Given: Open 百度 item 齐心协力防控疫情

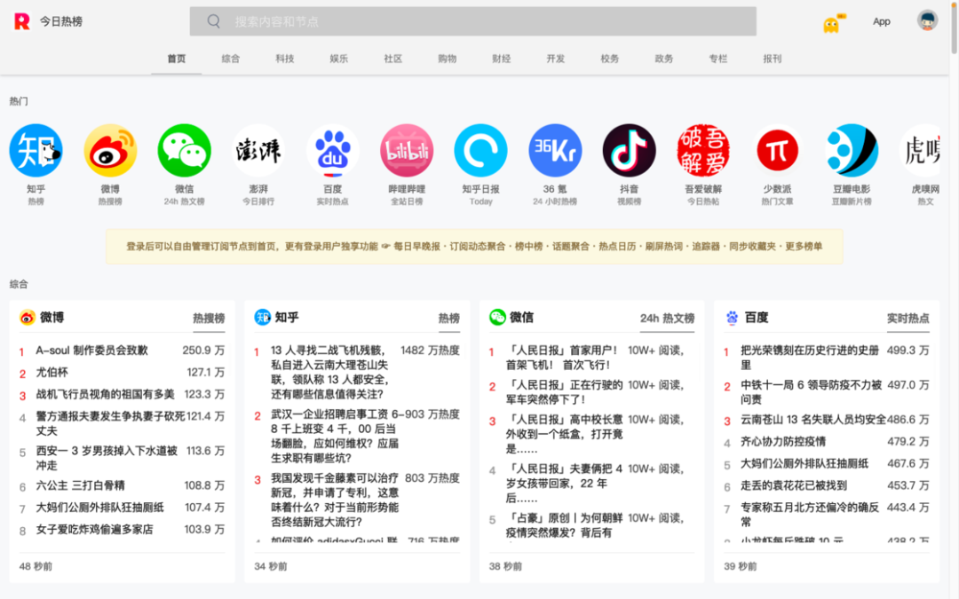Looking at the screenshot, I should coord(783,441).
